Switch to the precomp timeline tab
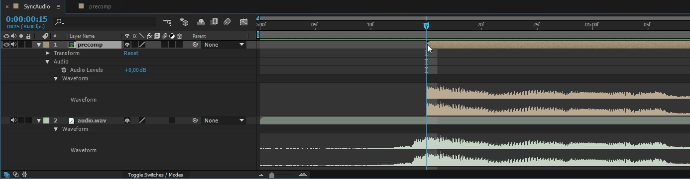The width and height of the screenshot is (690, 179). click(100, 6)
